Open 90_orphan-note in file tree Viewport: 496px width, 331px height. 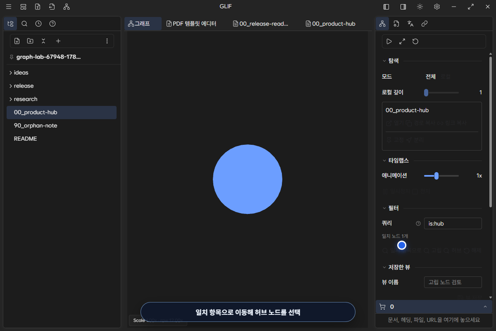(62, 125)
